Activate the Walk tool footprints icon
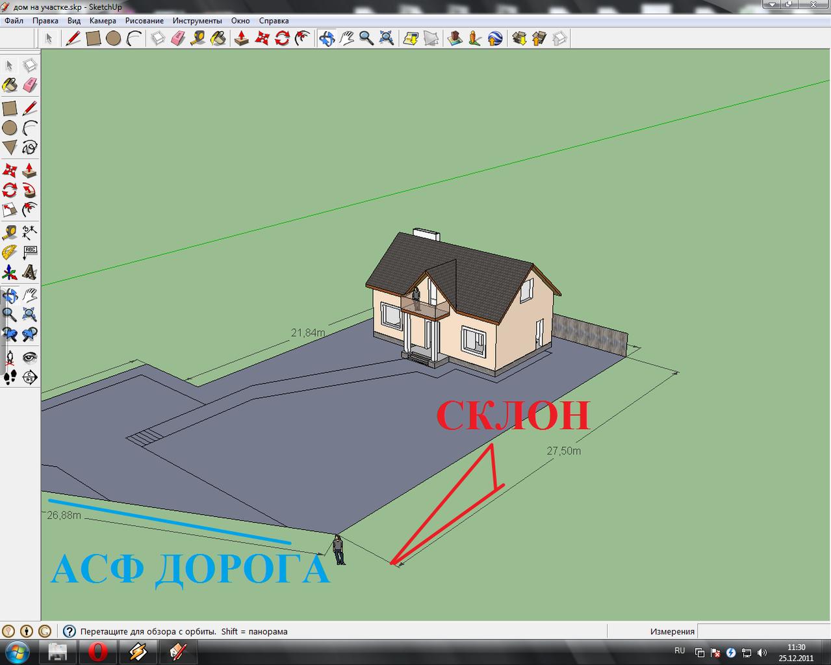 (10, 377)
